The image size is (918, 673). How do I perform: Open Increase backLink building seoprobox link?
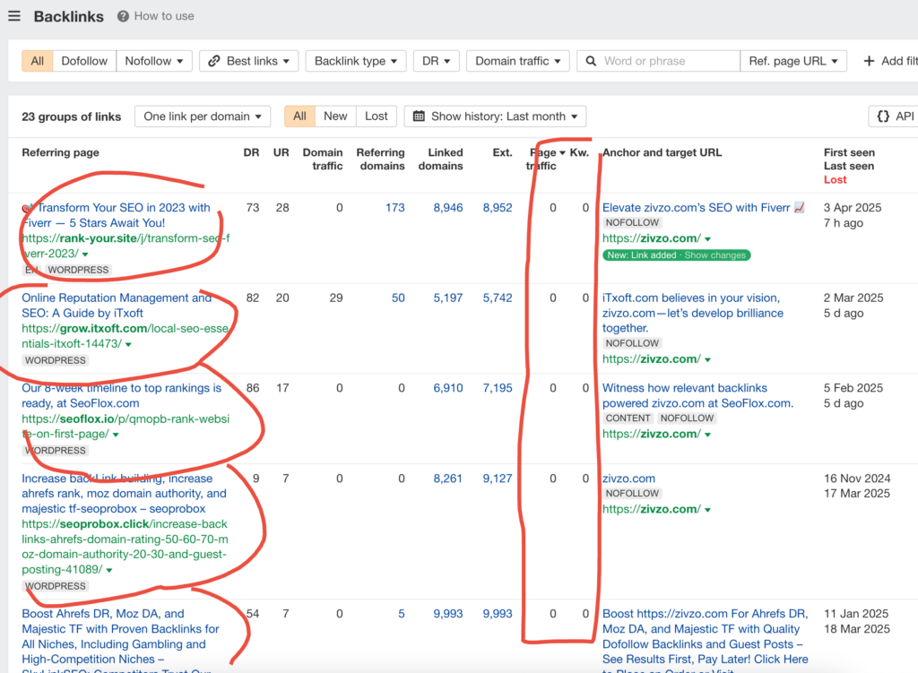(124, 494)
